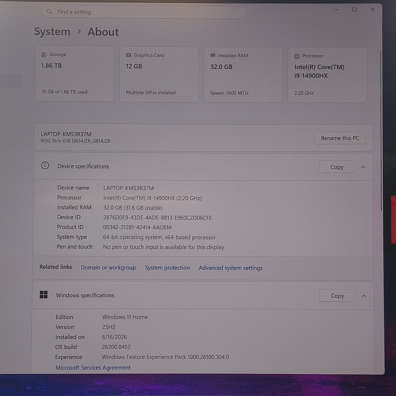Open the Storage 1.86 TB card
Screen dimensions: 396x396
74,74
